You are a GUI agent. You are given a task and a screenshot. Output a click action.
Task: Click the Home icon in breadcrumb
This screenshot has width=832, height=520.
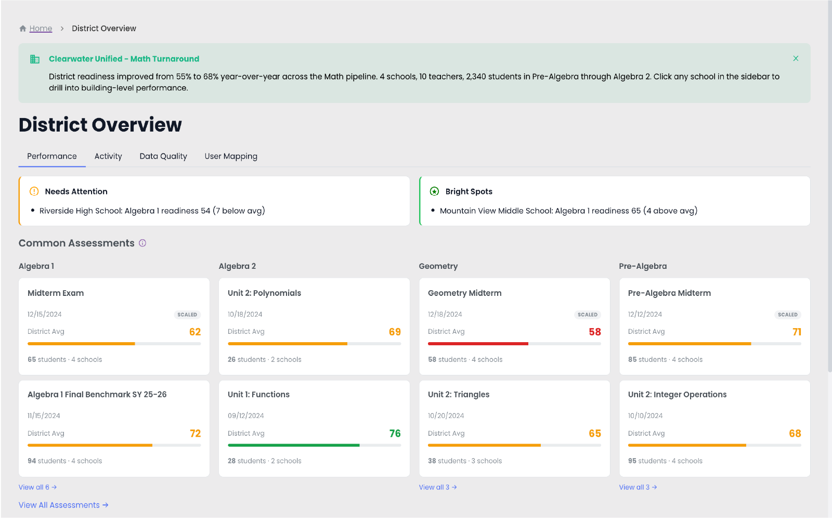[23, 29]
